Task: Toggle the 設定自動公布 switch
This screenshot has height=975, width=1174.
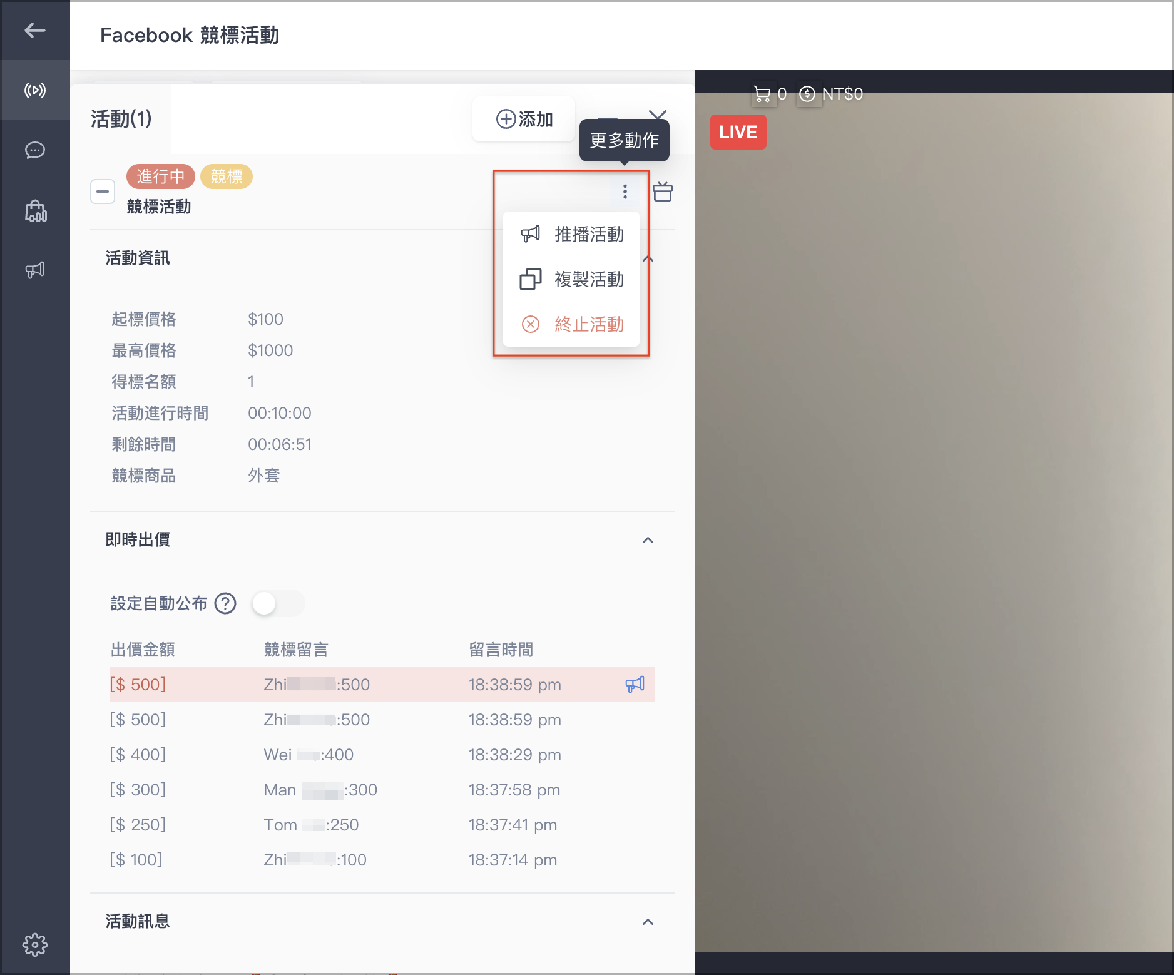Action: (x=278, y=603)
